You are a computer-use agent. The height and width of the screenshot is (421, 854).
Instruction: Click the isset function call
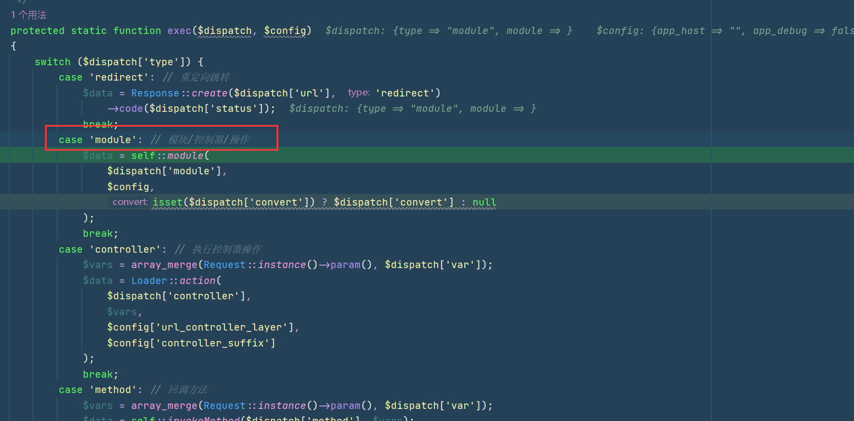[167, 202]
